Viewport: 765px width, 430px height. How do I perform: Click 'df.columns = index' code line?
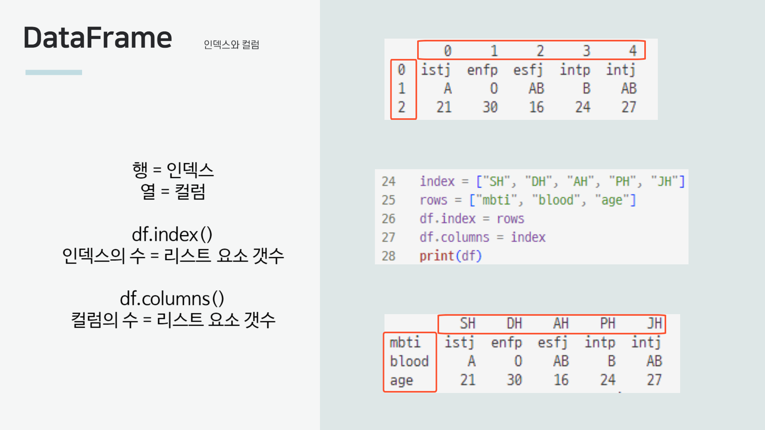[x=482, y=237]
